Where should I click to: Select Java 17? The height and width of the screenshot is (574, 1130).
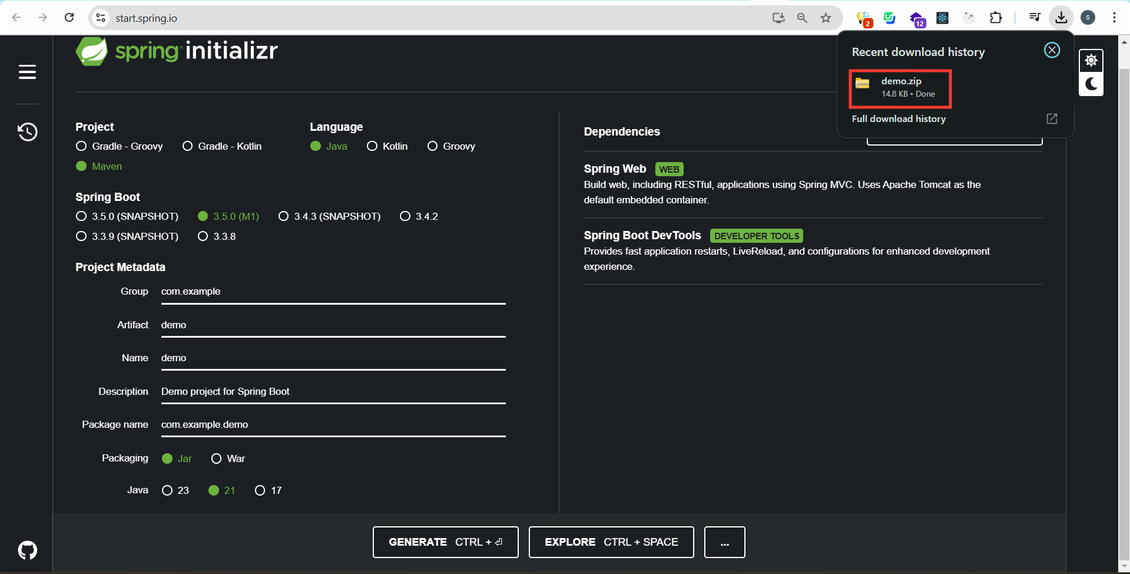[x=268, y=490]
